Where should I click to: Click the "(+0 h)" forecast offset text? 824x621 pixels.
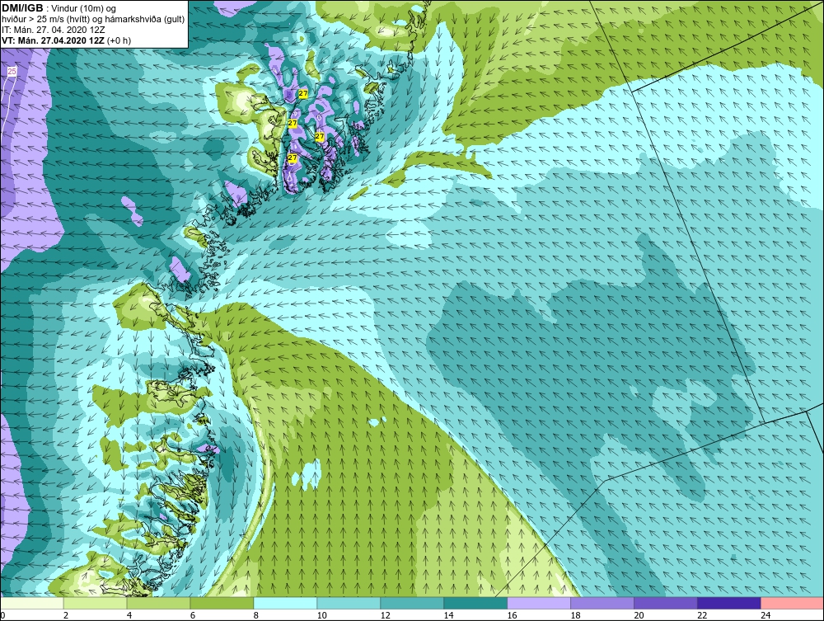(x=119, y=40)
